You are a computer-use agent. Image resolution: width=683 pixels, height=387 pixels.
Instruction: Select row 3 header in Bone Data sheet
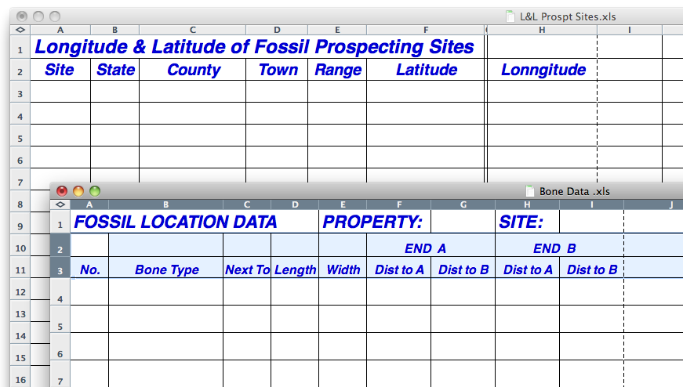click(60, 270)
